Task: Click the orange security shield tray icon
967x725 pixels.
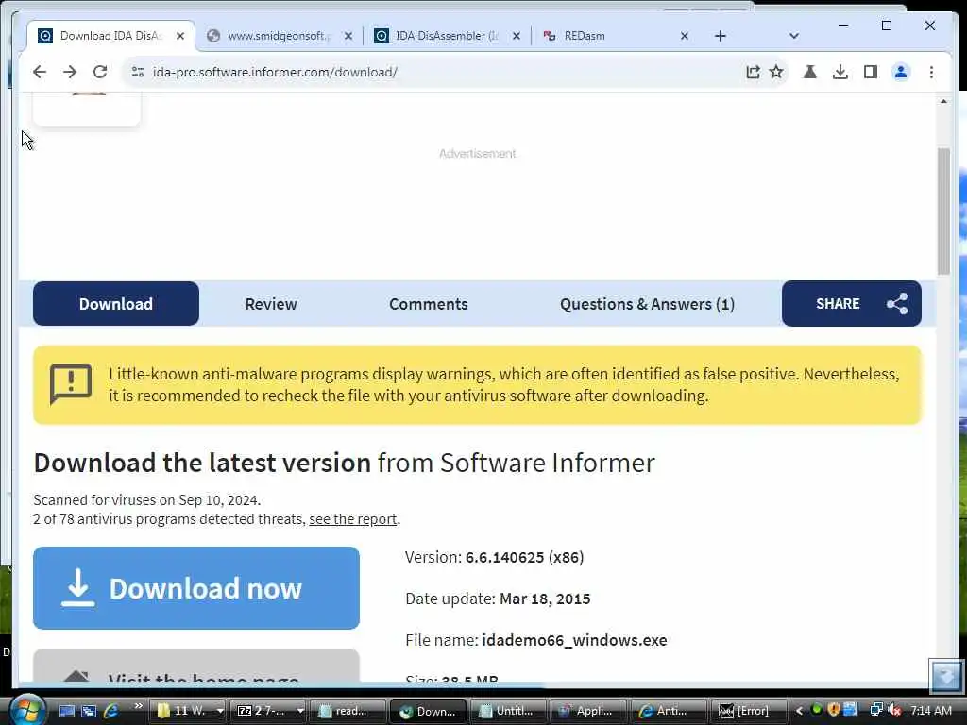Action: [834, 710]
